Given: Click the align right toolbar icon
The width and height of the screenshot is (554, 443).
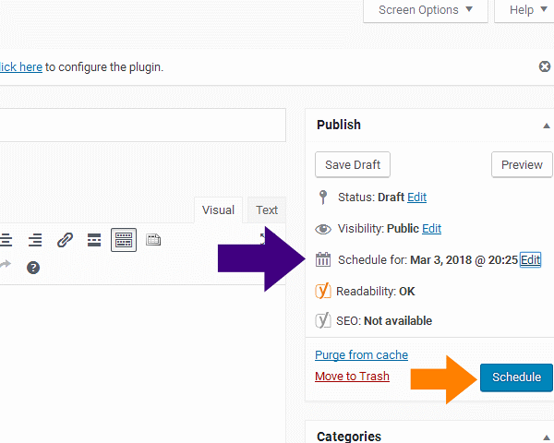Looking at the screenshot, I should (x=35, y=241).
